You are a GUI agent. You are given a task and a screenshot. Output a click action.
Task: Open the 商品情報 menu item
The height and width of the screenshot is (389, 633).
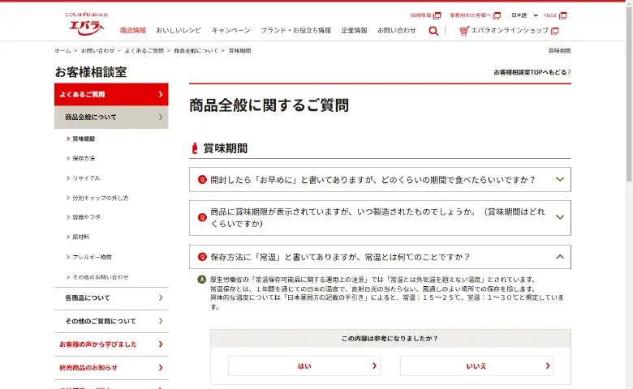pos(133,31)
